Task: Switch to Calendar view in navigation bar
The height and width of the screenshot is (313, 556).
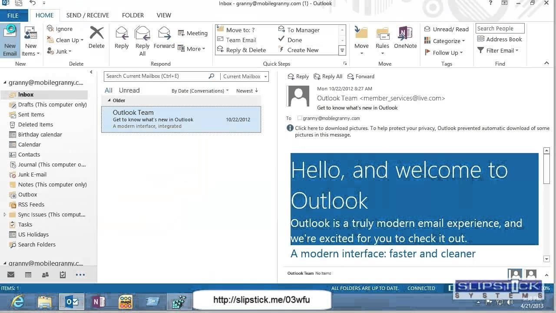Action: coord(28,274)
